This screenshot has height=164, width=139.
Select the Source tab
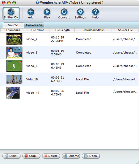[13, 25]
